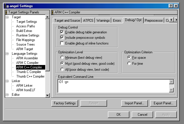
Task: Collapse the Language Settings tree node
Action: coord(7,54)
